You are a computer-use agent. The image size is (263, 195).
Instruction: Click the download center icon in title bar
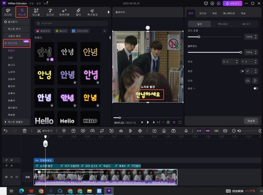pos(212,3)
